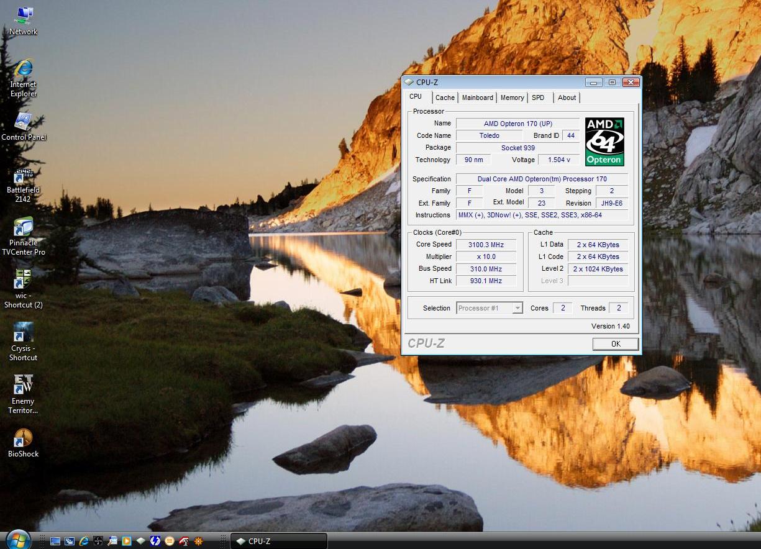The width and height of the screenshot is (761, 549).
Task: Select the Crysis shortcut icon
Action: click(x=23, y=342)
